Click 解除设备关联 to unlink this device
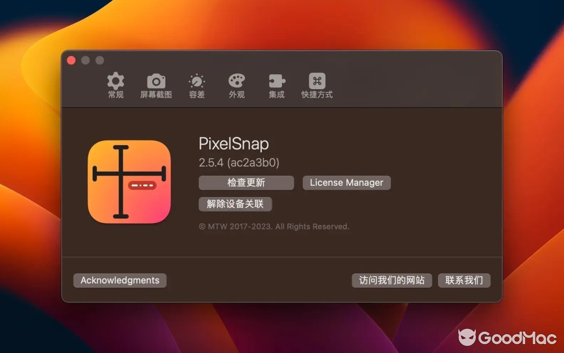 pyautogui.click(x=235, y=204)
